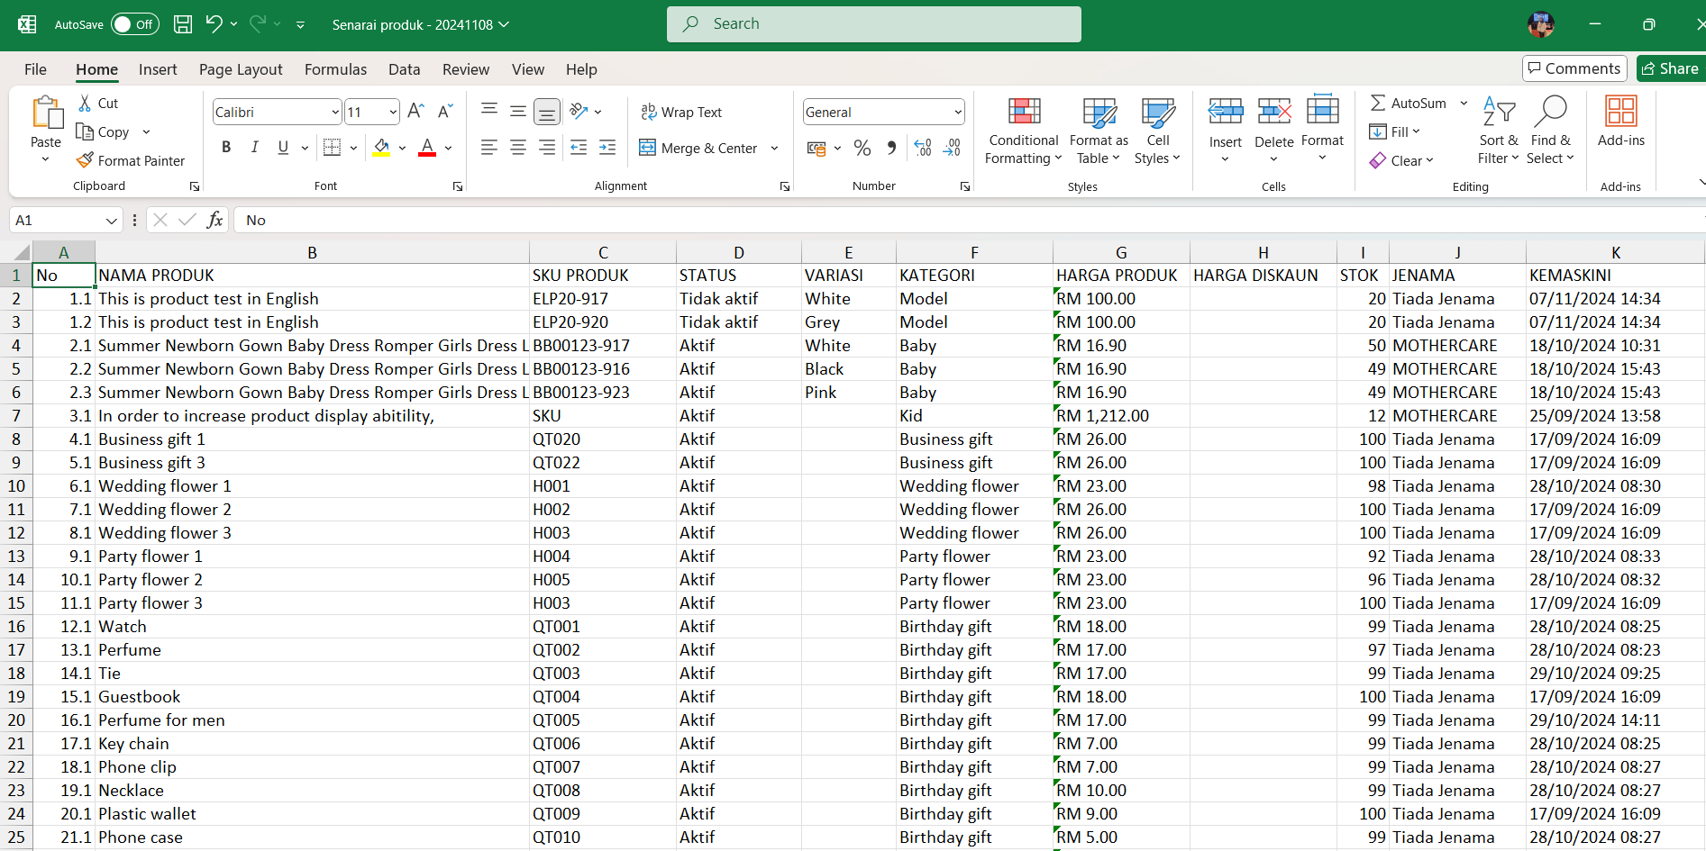Toggle Italic formatting
This screenshot has height=851, width=1706.
255,148
